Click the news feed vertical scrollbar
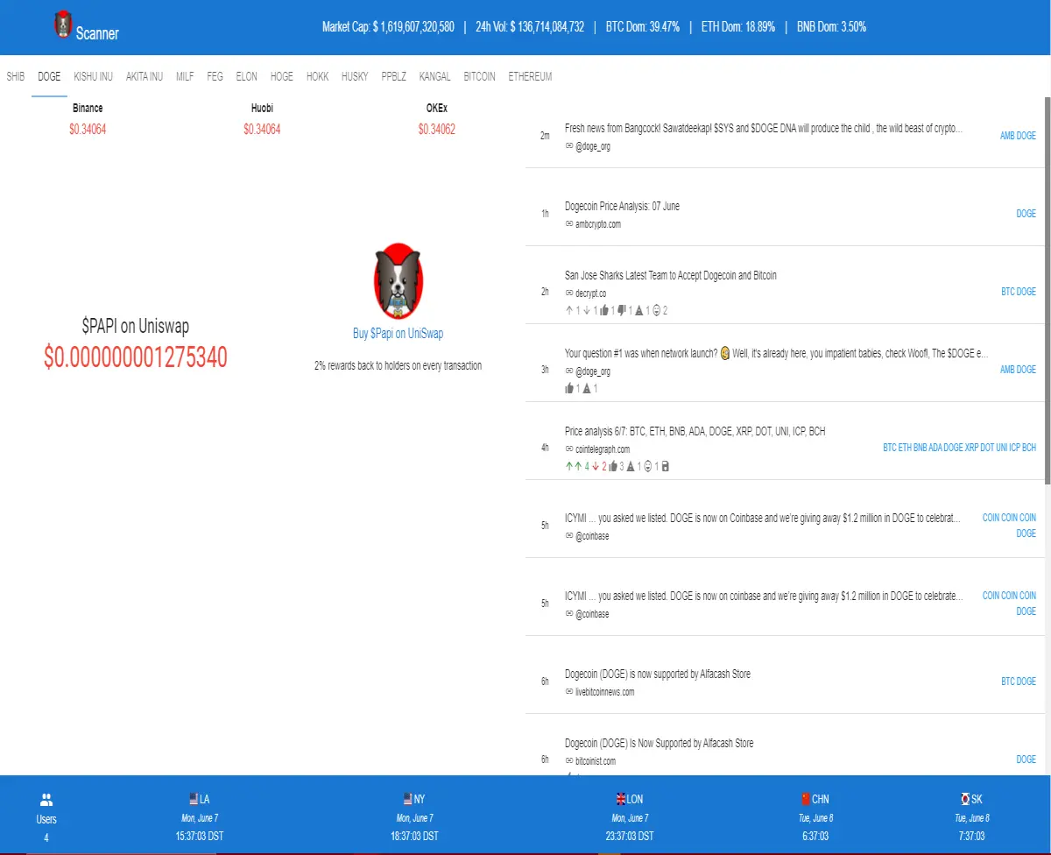 point(1047,289)
